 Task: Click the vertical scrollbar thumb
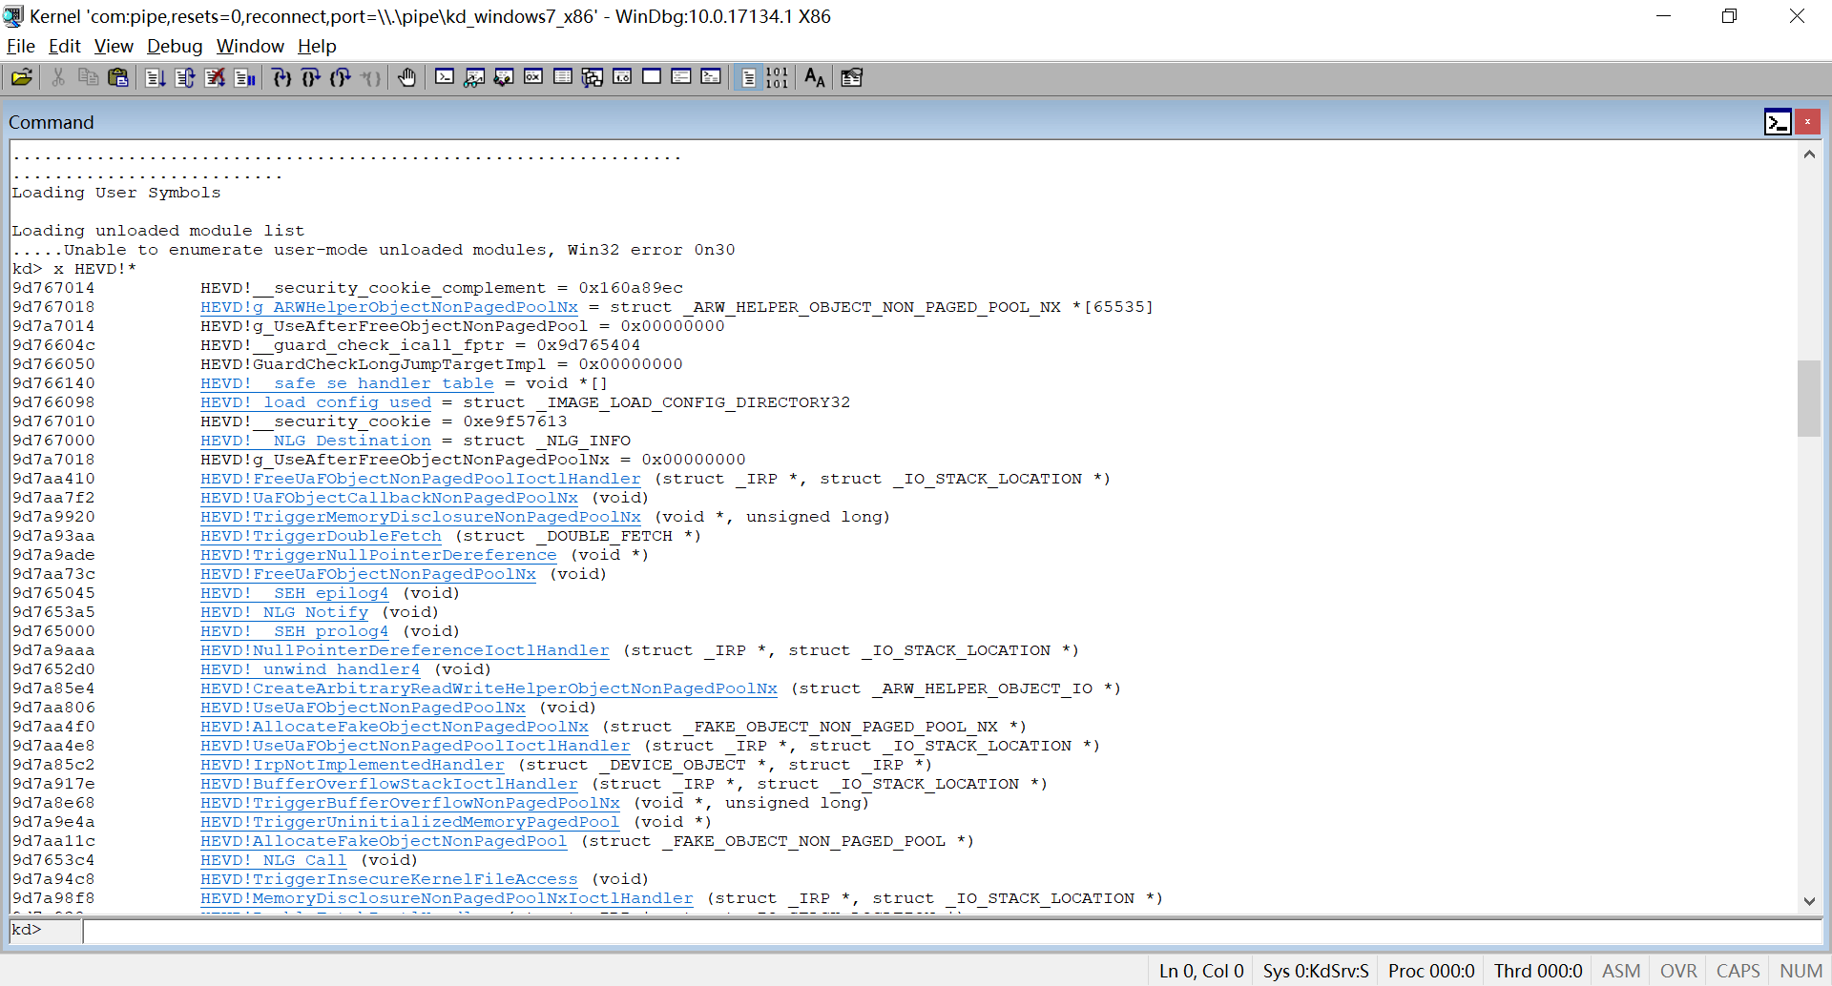coord(1809,398)
